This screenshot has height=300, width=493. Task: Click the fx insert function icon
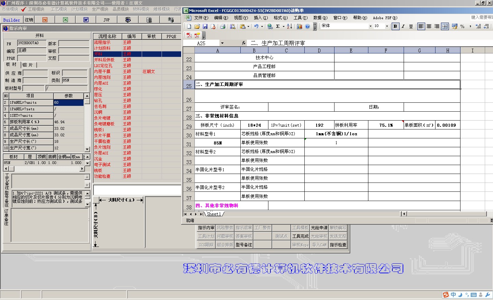pyautogui.click(x=244, y=43)
